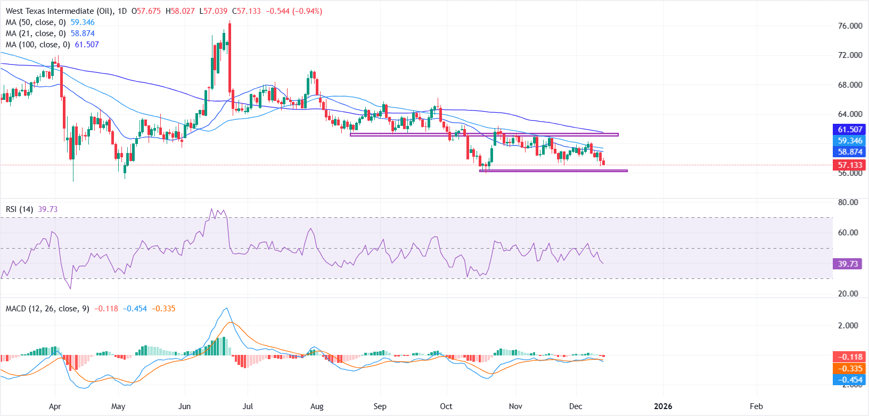Open the RSI (14) indicator legend

(20, 209)
